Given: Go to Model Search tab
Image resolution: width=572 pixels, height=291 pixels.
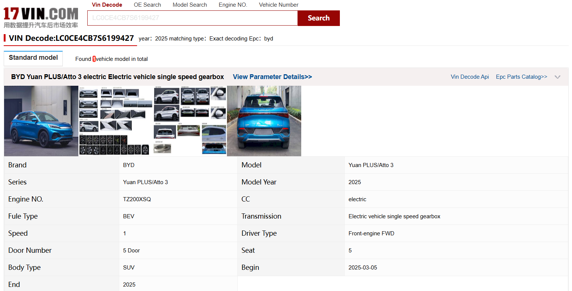Looking at the screenshot, I should pos(190,5).
